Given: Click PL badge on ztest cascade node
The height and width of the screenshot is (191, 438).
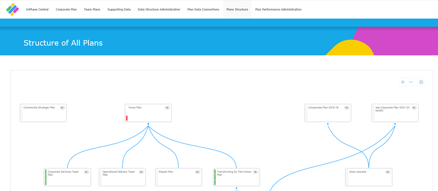Looking at the screenshot, I should [388, 172].
